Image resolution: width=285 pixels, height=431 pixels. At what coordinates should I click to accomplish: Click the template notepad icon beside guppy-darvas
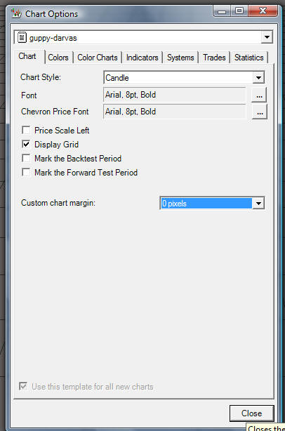22,37
